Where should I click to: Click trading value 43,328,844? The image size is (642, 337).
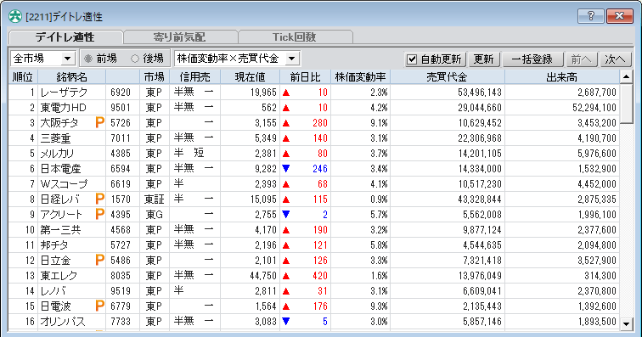coord(480,199)
